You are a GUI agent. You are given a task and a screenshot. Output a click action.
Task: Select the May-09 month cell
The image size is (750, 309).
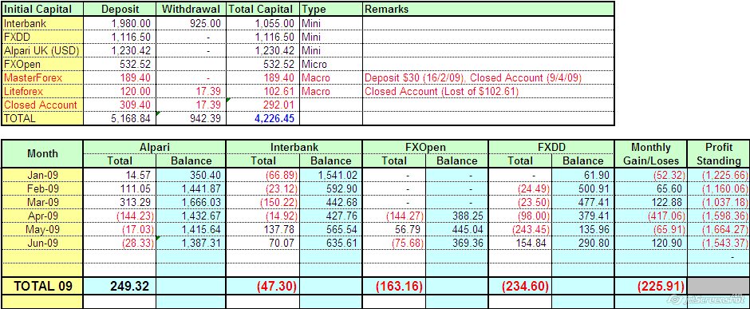42,229
